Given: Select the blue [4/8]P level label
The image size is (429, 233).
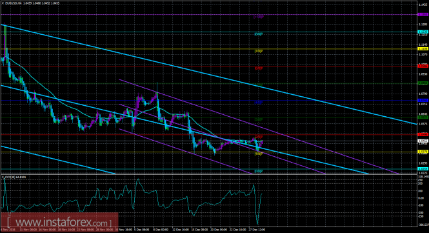Looking at the screenshot, I should pyautogui.click(x=259, y=103).
